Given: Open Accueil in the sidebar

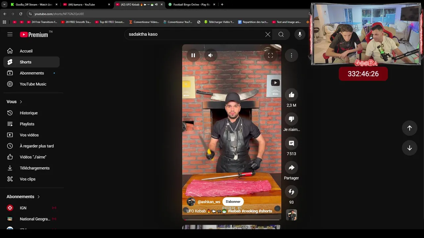Looking at the screenshot, I should coord(31,51).
